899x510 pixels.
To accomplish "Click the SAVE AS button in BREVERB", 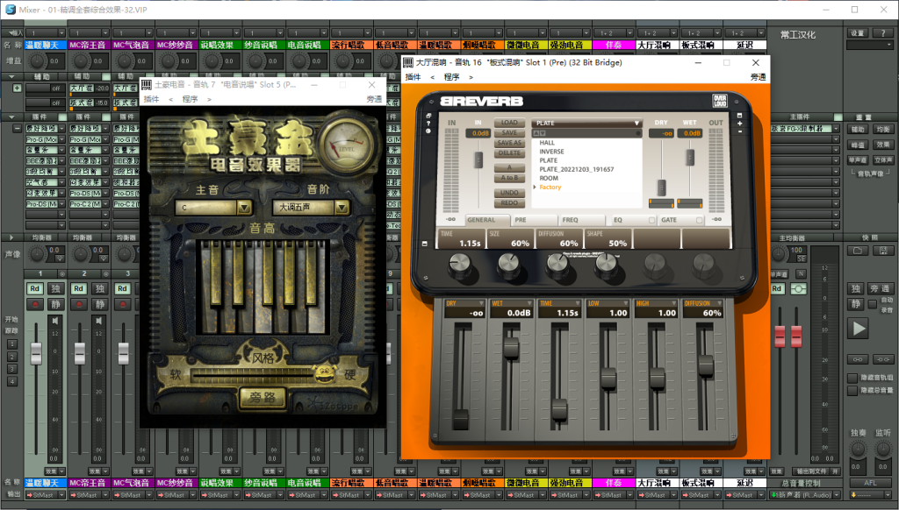I will 509,143.
